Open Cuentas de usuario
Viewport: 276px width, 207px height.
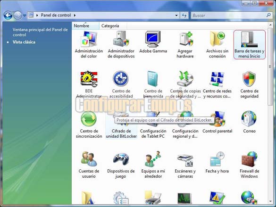coord(89,165)
